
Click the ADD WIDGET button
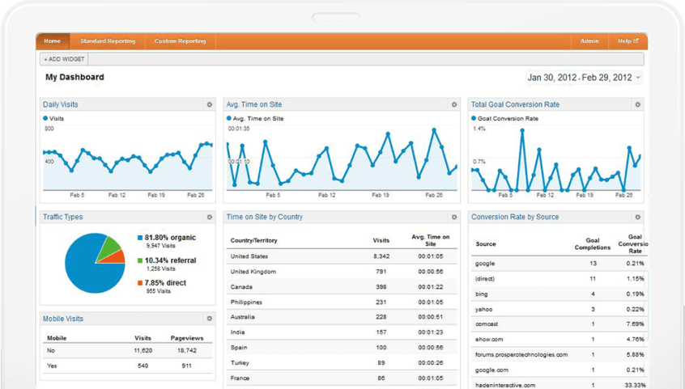[x=64, y=59]
